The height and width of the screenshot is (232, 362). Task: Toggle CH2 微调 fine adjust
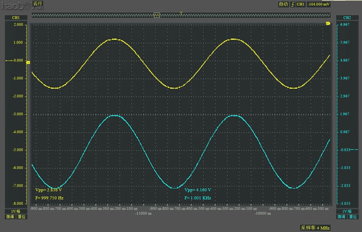click(x=342, y=217)
